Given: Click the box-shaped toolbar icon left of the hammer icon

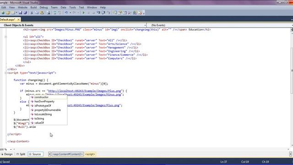Looking at the screenshot, I should point(125,13).
